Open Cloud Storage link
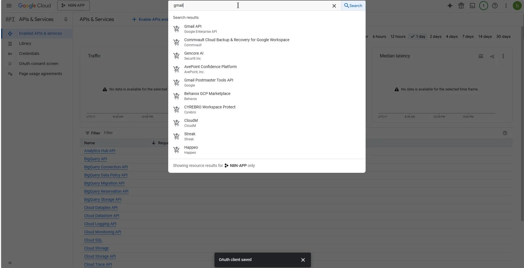524x268 pixels. pyautogui.click(x=96, y=248)
